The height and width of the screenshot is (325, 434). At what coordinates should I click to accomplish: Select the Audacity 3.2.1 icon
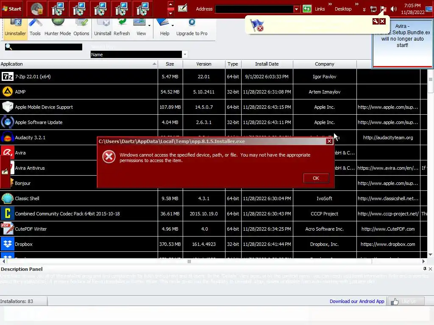(8, 138)
